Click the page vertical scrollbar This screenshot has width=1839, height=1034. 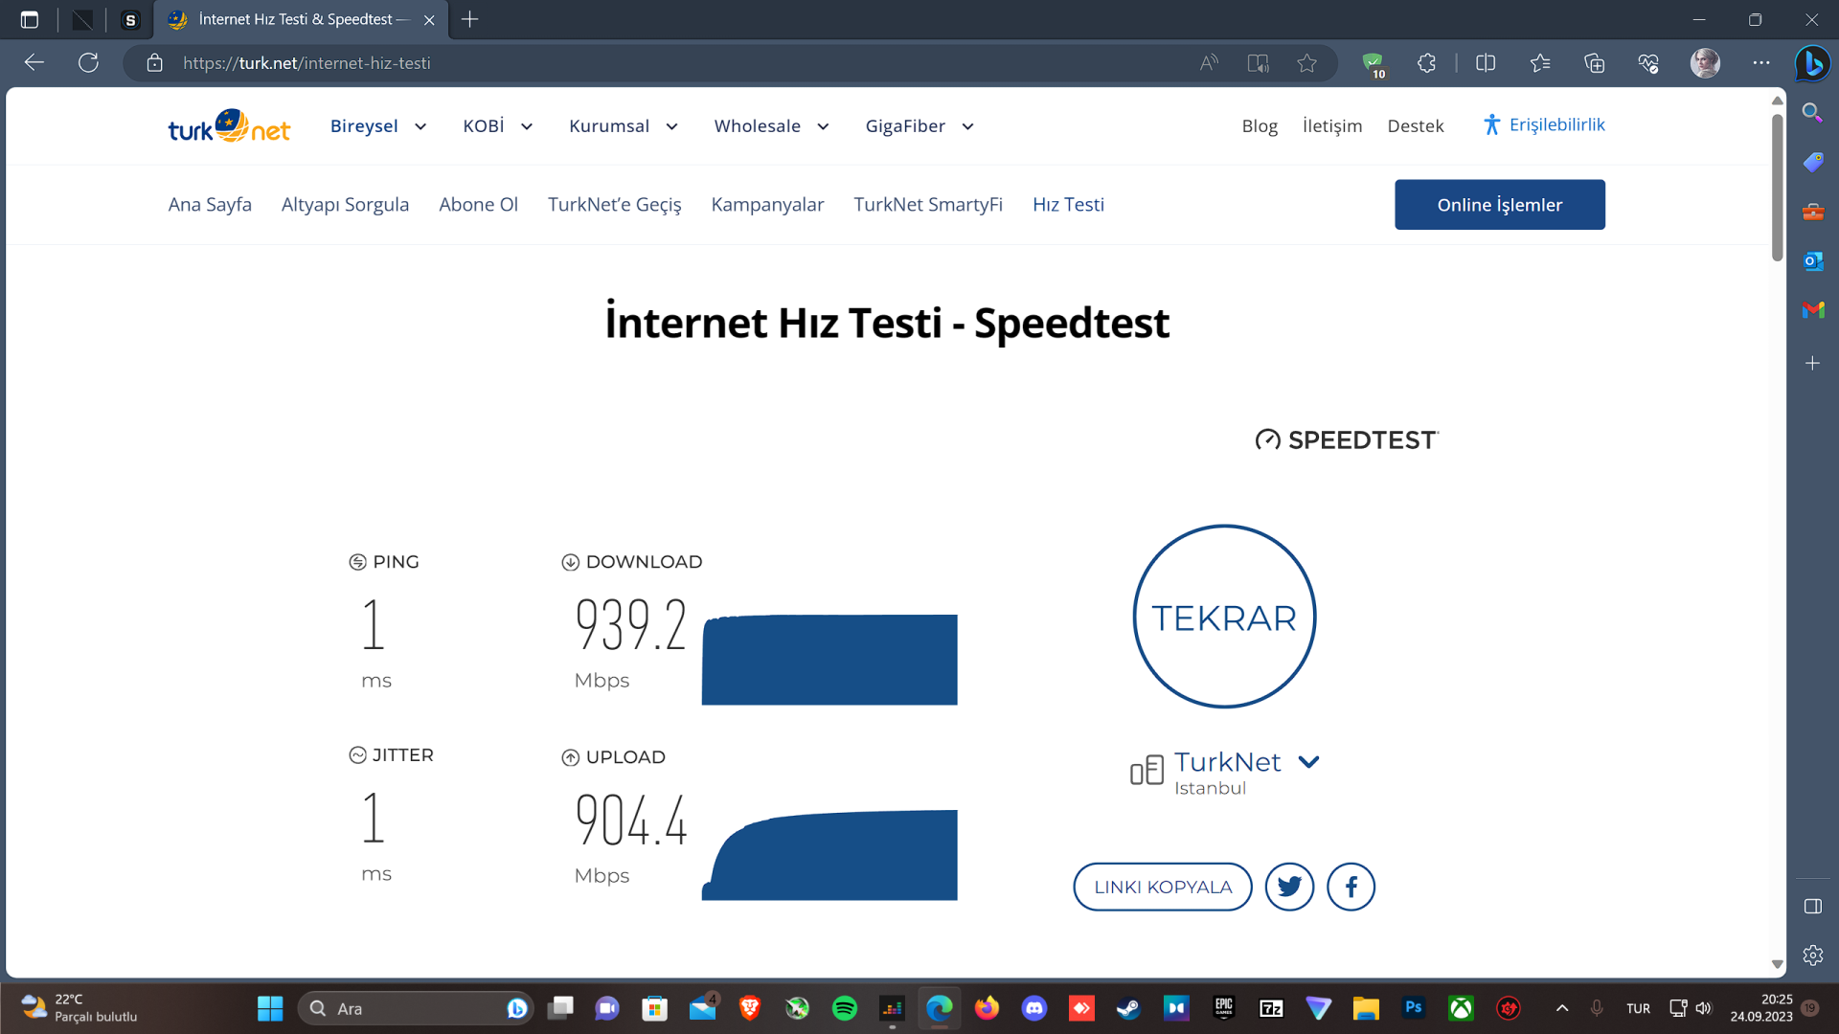coord(1777,188)
